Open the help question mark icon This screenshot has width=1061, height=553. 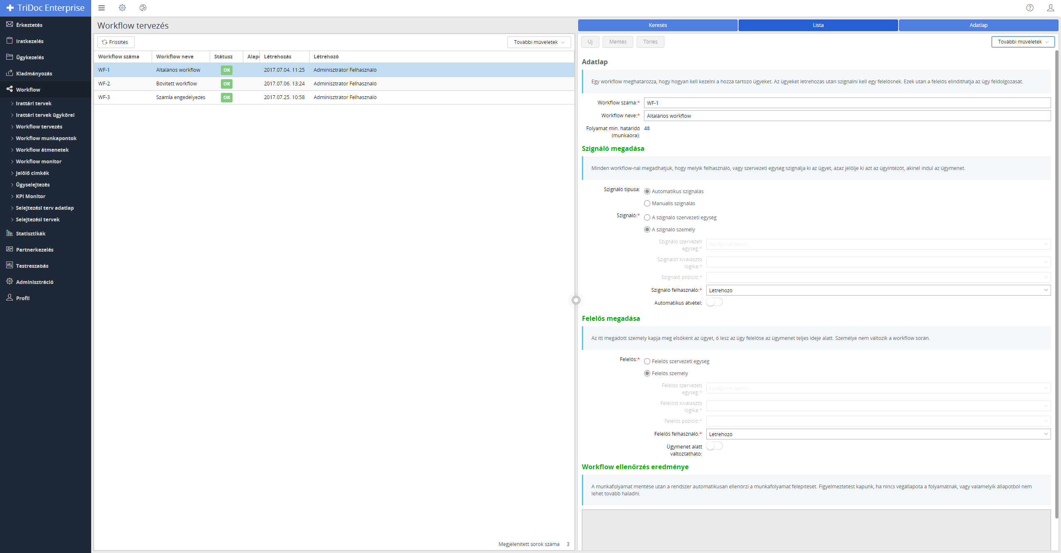[1030, 8]
